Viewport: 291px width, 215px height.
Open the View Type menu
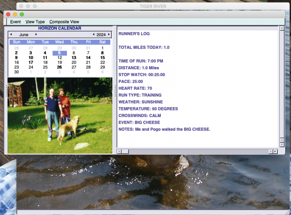coord(35,22)
